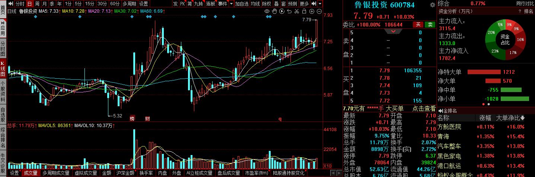Click the 榜 marker on the chart
Image resolution: width=535 pixels, height=177 pixels.
[x=132, y=119]
